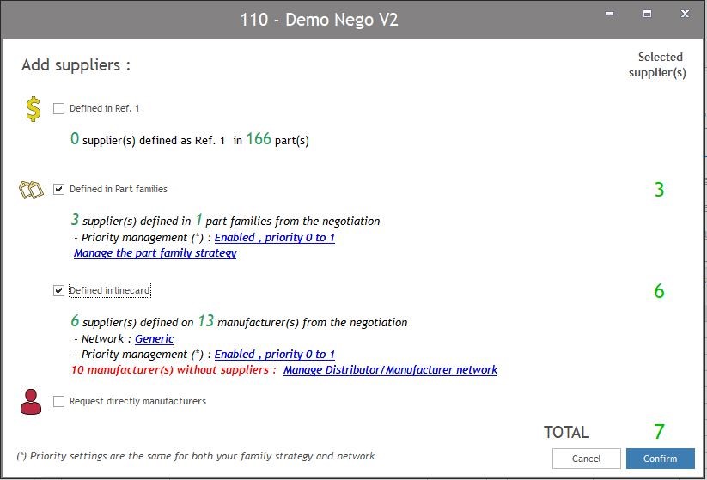
Task: Tick the Request directly manufacturers checkbox
Action: tap(58, 401)
